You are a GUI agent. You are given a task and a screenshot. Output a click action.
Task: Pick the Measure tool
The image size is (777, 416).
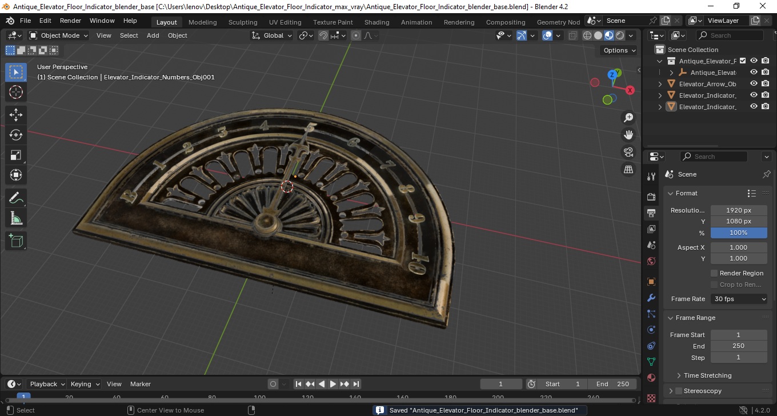pyautogui.click(x=16, y=218)
